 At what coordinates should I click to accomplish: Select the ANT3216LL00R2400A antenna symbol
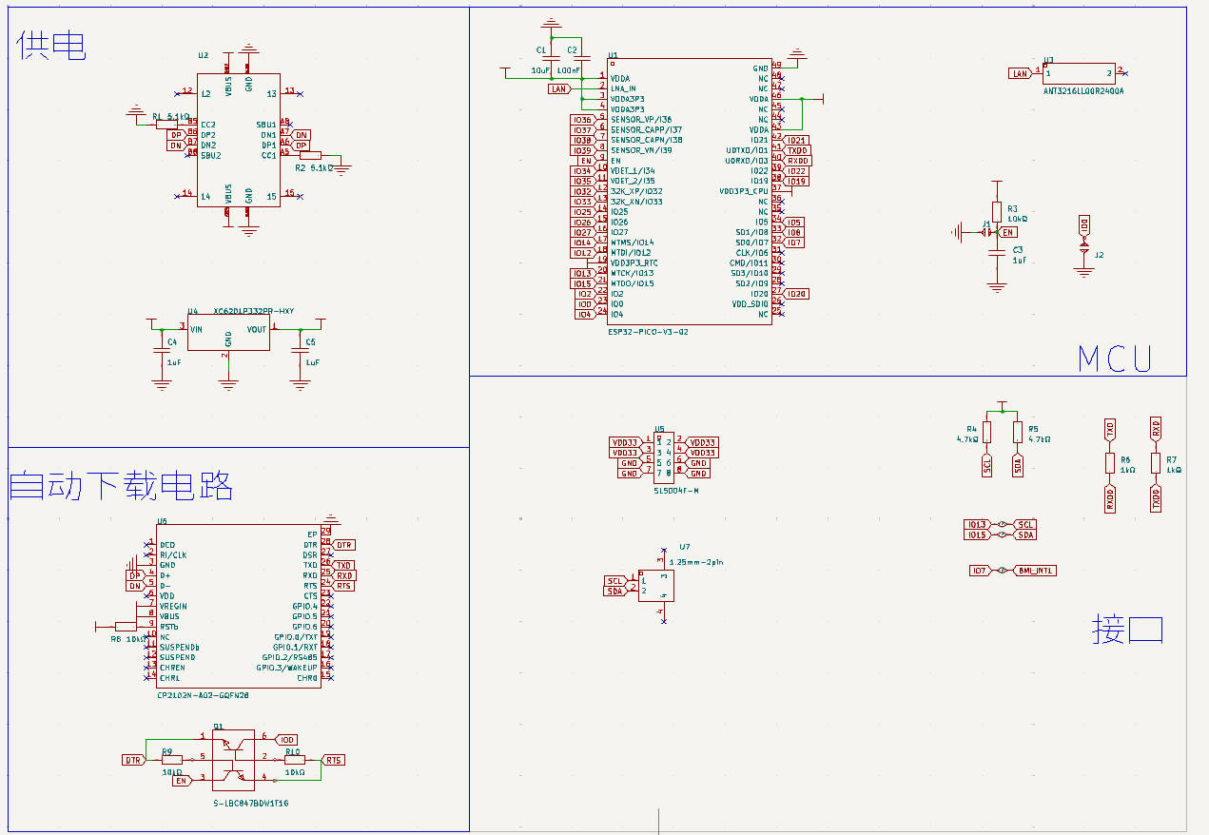point(1079,73)
